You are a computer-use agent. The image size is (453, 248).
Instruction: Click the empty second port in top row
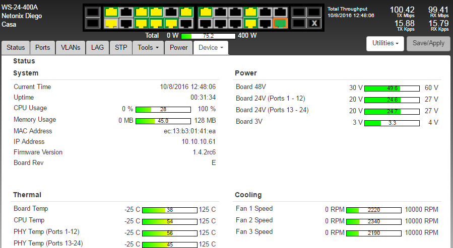[x=126, y=12]
